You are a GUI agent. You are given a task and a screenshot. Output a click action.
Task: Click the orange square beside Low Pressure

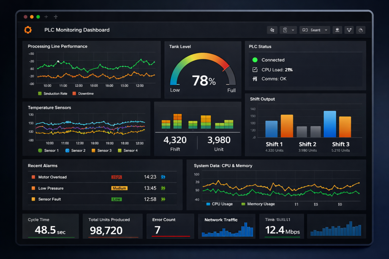pos(33,188)
